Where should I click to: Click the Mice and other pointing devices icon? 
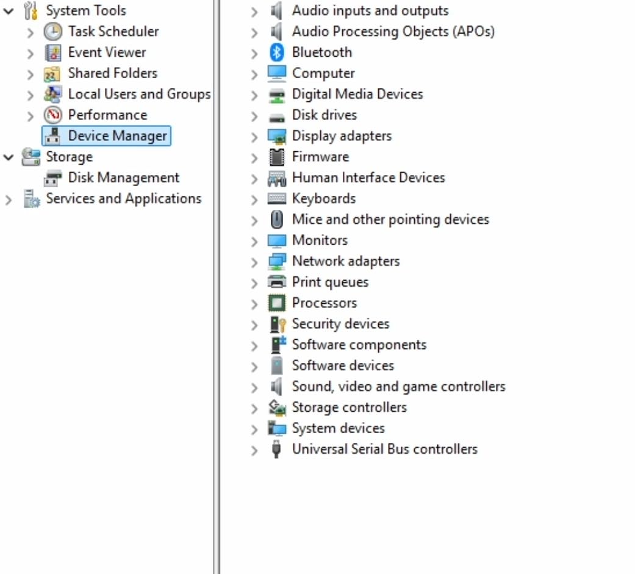pyautogui.click(x=276, y=220)
